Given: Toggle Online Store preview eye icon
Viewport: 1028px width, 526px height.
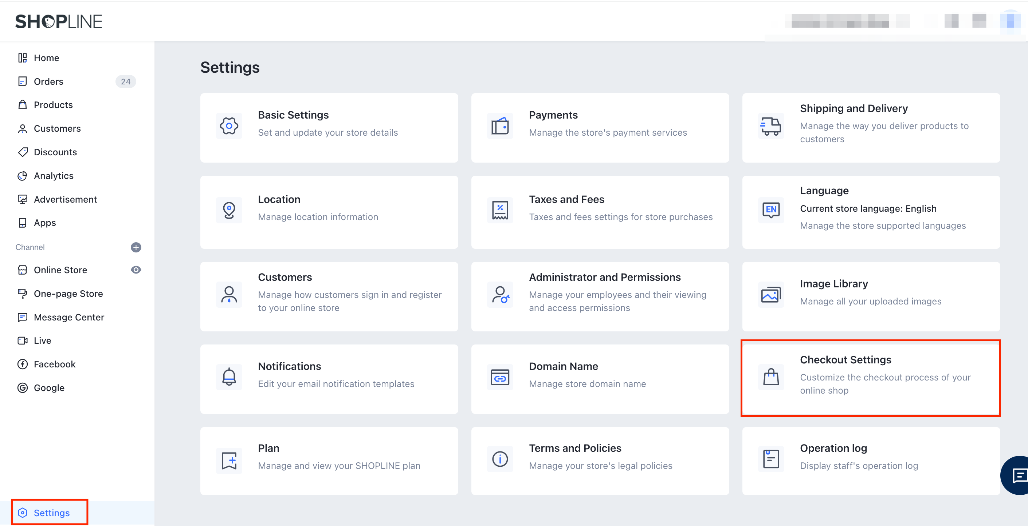Looking at the screenshot, I should click(x=136, y=270).
